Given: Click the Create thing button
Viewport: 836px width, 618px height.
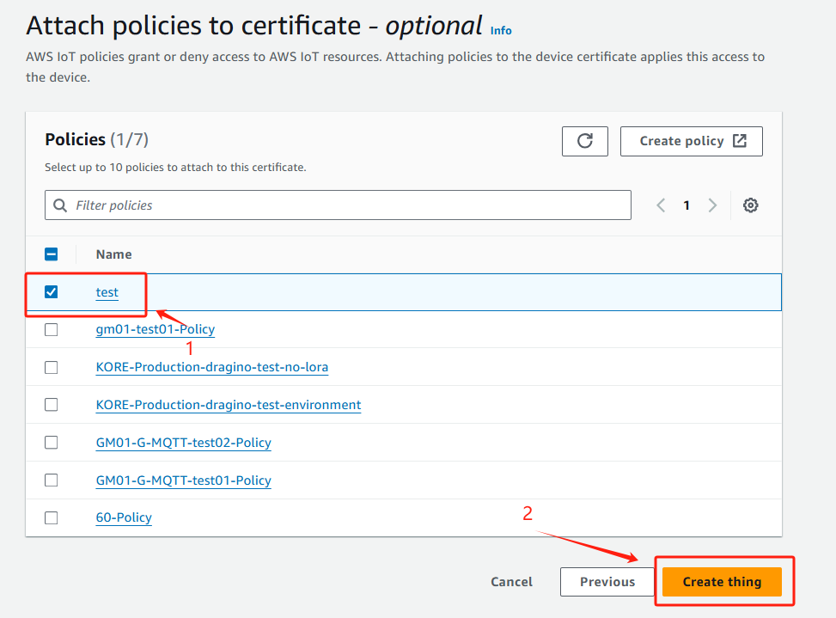Looking at the screenshot, I should 722,582.
